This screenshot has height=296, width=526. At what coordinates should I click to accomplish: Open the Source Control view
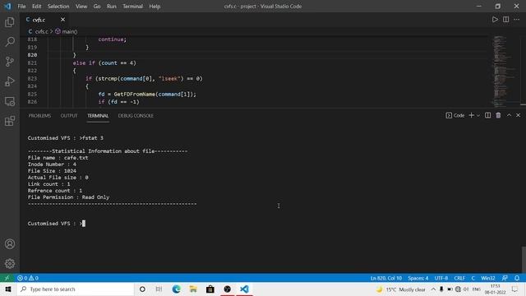pyautogui.click(x=10, y=62)
